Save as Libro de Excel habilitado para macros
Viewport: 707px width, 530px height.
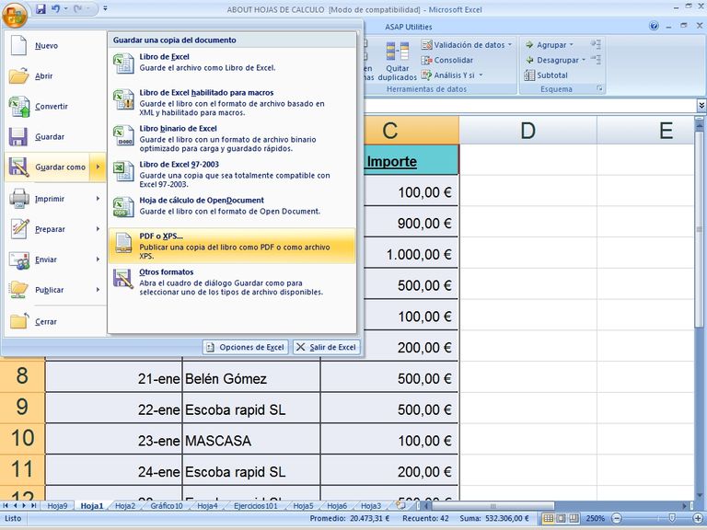(232, 102)
